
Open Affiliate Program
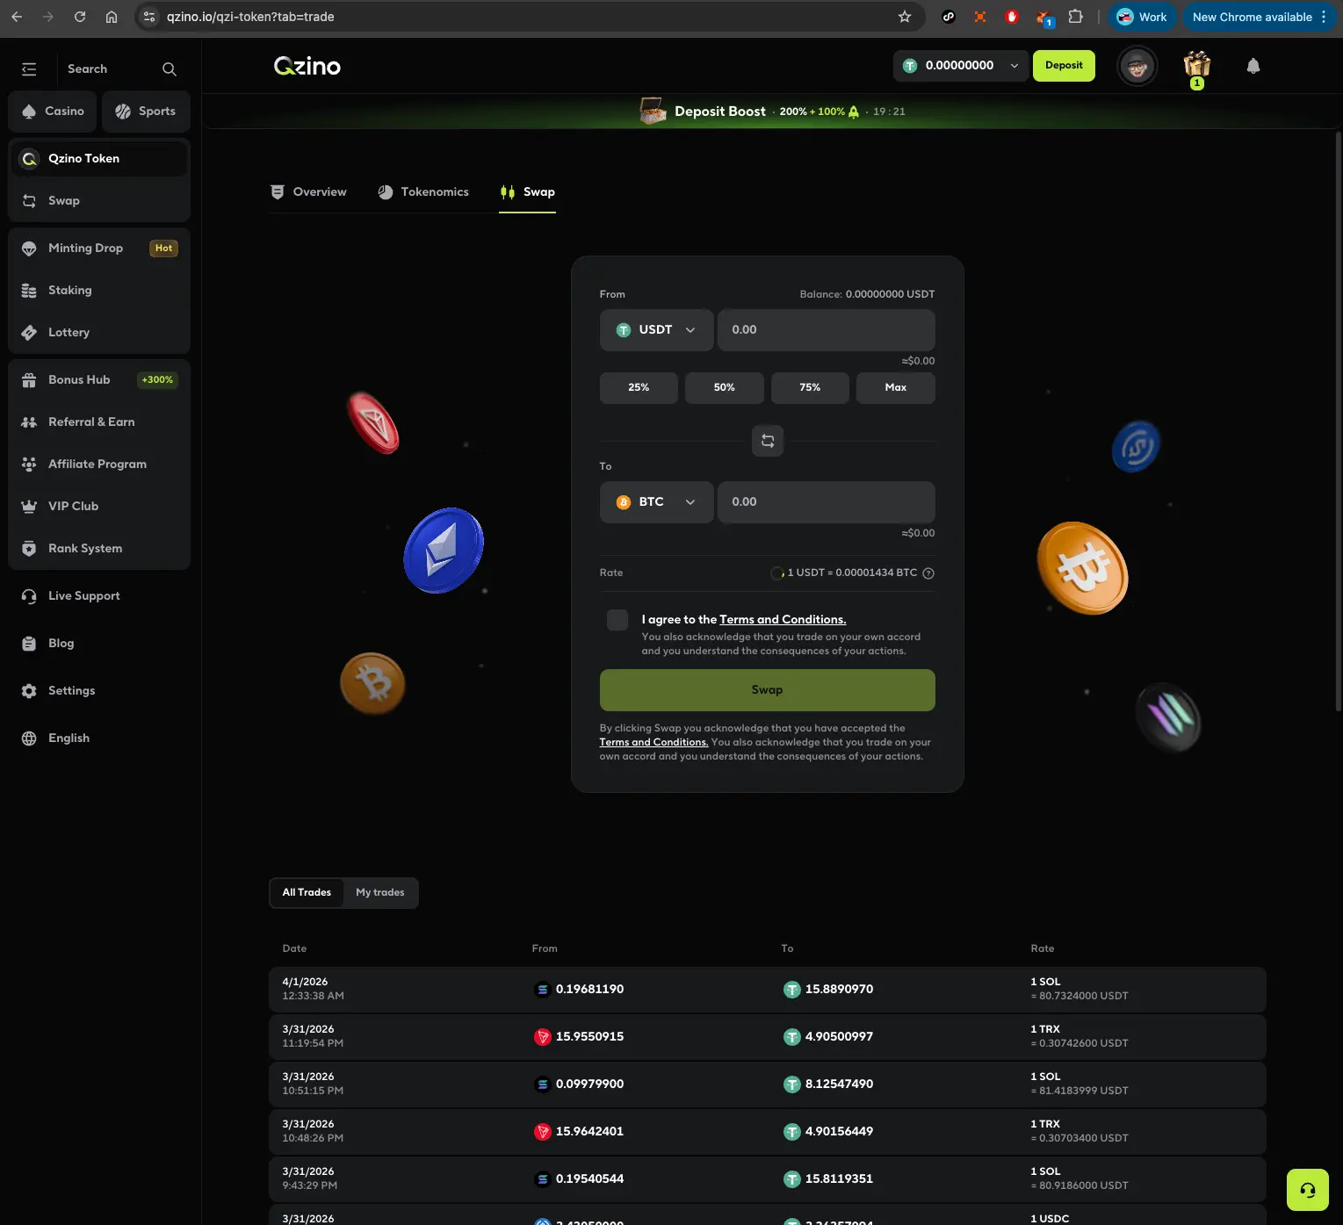(99, 465)
